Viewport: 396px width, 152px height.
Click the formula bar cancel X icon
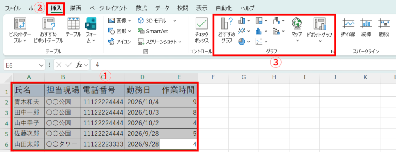pos(59,65)
